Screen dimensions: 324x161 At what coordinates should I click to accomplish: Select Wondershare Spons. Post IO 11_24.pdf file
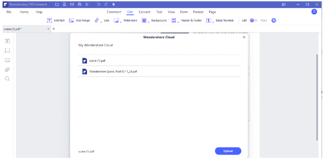click(159, 71)
